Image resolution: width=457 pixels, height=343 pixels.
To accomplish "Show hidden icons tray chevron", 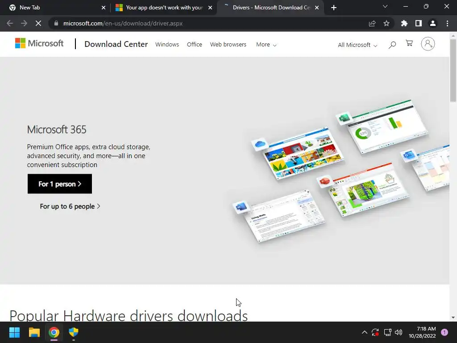I will coord(364,332).
